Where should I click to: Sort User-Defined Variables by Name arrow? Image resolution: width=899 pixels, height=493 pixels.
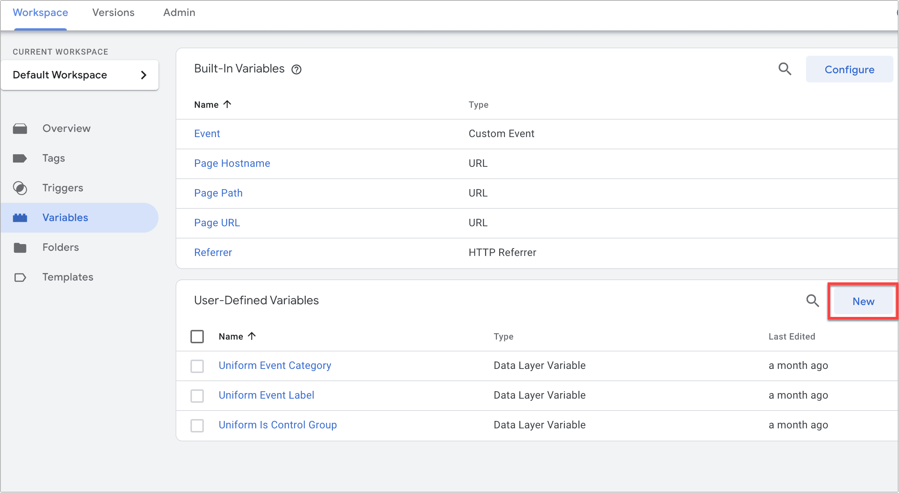[252, 336]
